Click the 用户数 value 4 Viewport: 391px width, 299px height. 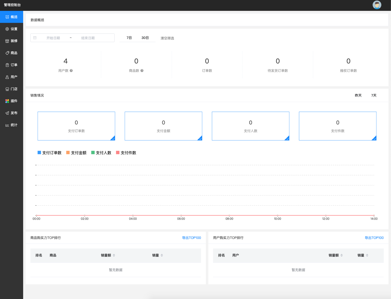click(66, 61)
